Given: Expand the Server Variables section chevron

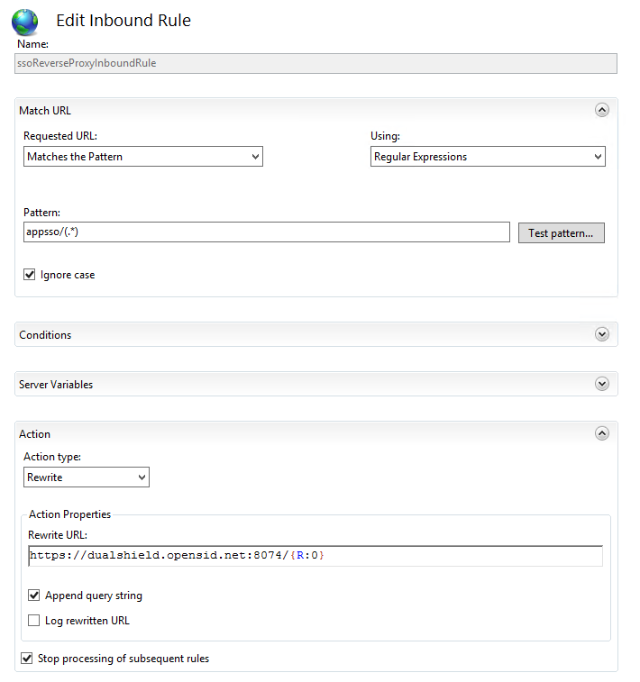Looking at the screenshot, I should click(602, 384).
